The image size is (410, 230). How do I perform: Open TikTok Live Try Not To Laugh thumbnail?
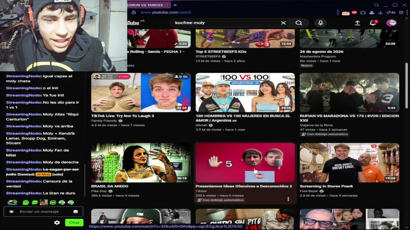click(141, 93)
